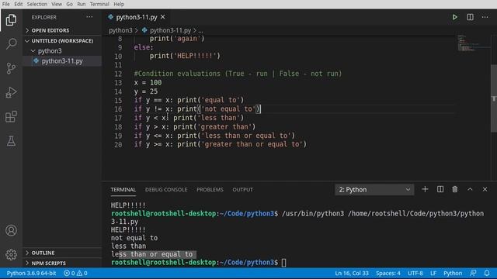
Task: Maximize the panel with up chevron
Action: coord(470,189)
